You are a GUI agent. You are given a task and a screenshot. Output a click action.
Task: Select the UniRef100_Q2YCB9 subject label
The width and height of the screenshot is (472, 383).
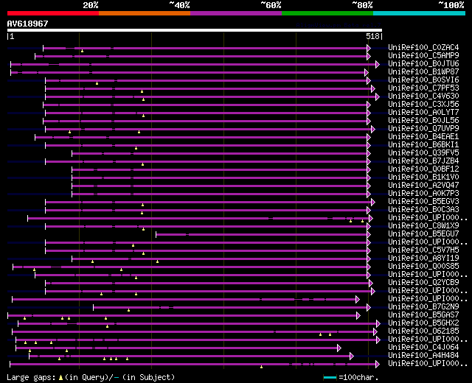423,283
